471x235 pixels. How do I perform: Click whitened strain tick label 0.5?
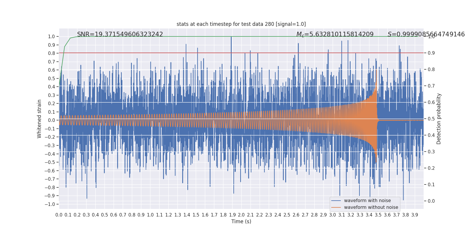(x=52, y=78)
